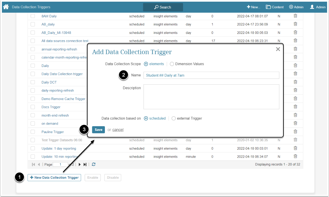Delete Update: 10 min reporting trigger
The width and height of the screenshot is (329, 197).
[295, 156]
